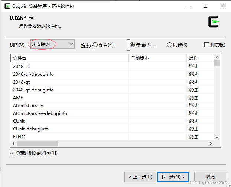The image size is (231, 187).
Task: Click the 下一步(N) next button
Action: click(x=173, y=177)
